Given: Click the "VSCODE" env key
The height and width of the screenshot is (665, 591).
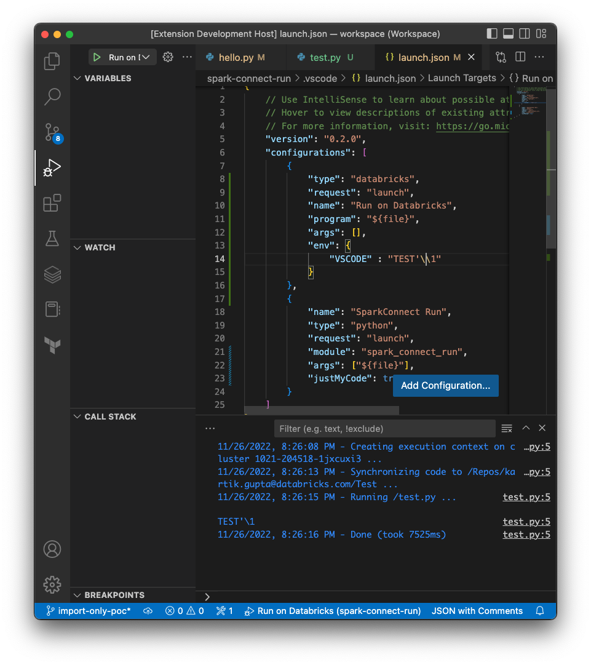Looking at the screenshot, I should pyautogui.click(x=351, y=259).
